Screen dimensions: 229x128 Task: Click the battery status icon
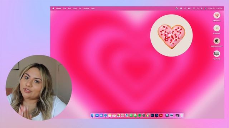click(x=189, y=9)
